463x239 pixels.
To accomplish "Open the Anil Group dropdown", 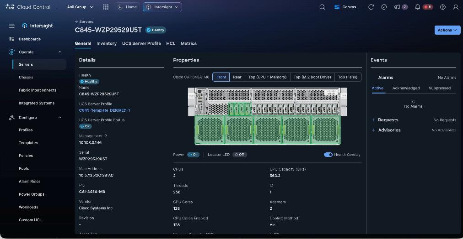I will pos(80,7).
